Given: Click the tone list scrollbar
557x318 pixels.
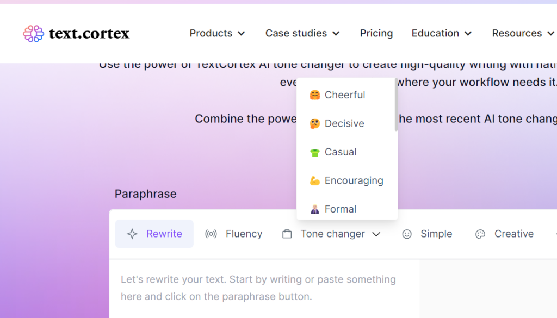Looking at the screenshot, I should pyautogui.click(x=396, y=105).
